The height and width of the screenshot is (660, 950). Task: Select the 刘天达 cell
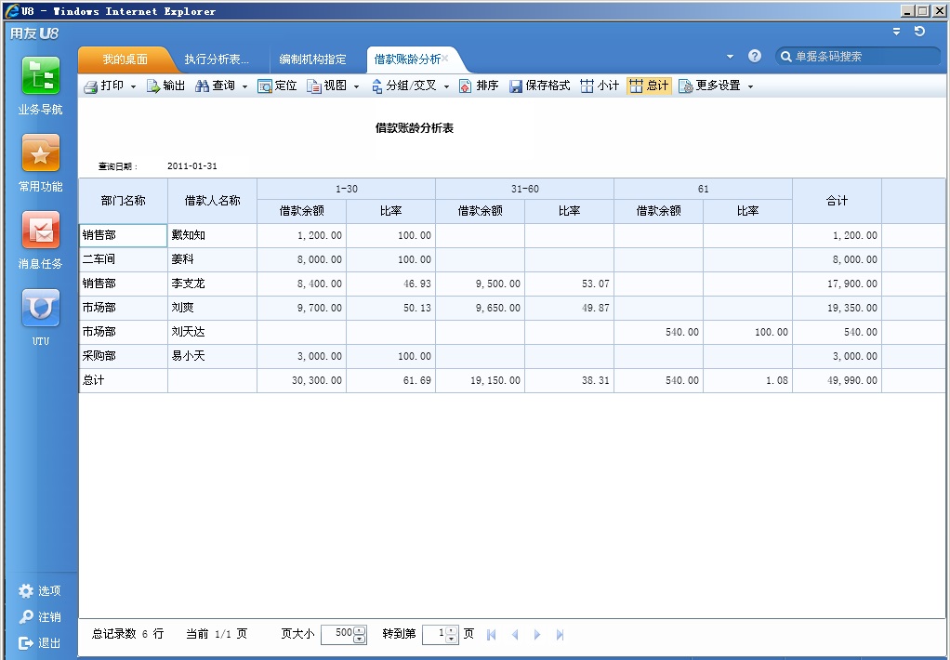pos(212,332)
